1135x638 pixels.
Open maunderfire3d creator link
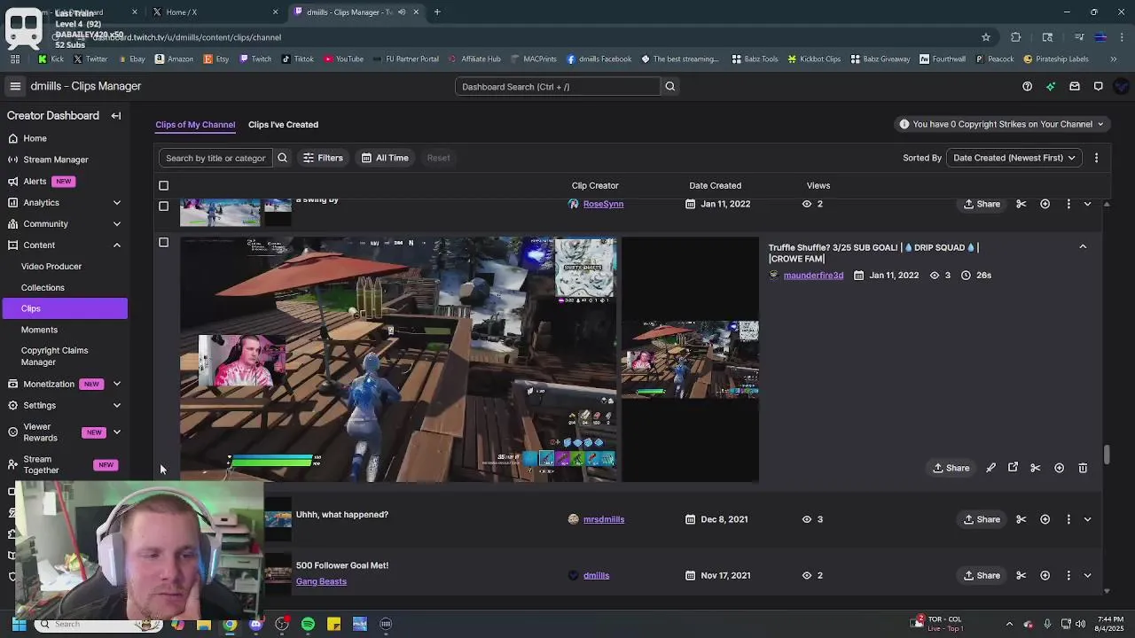(x=813, y=275)
